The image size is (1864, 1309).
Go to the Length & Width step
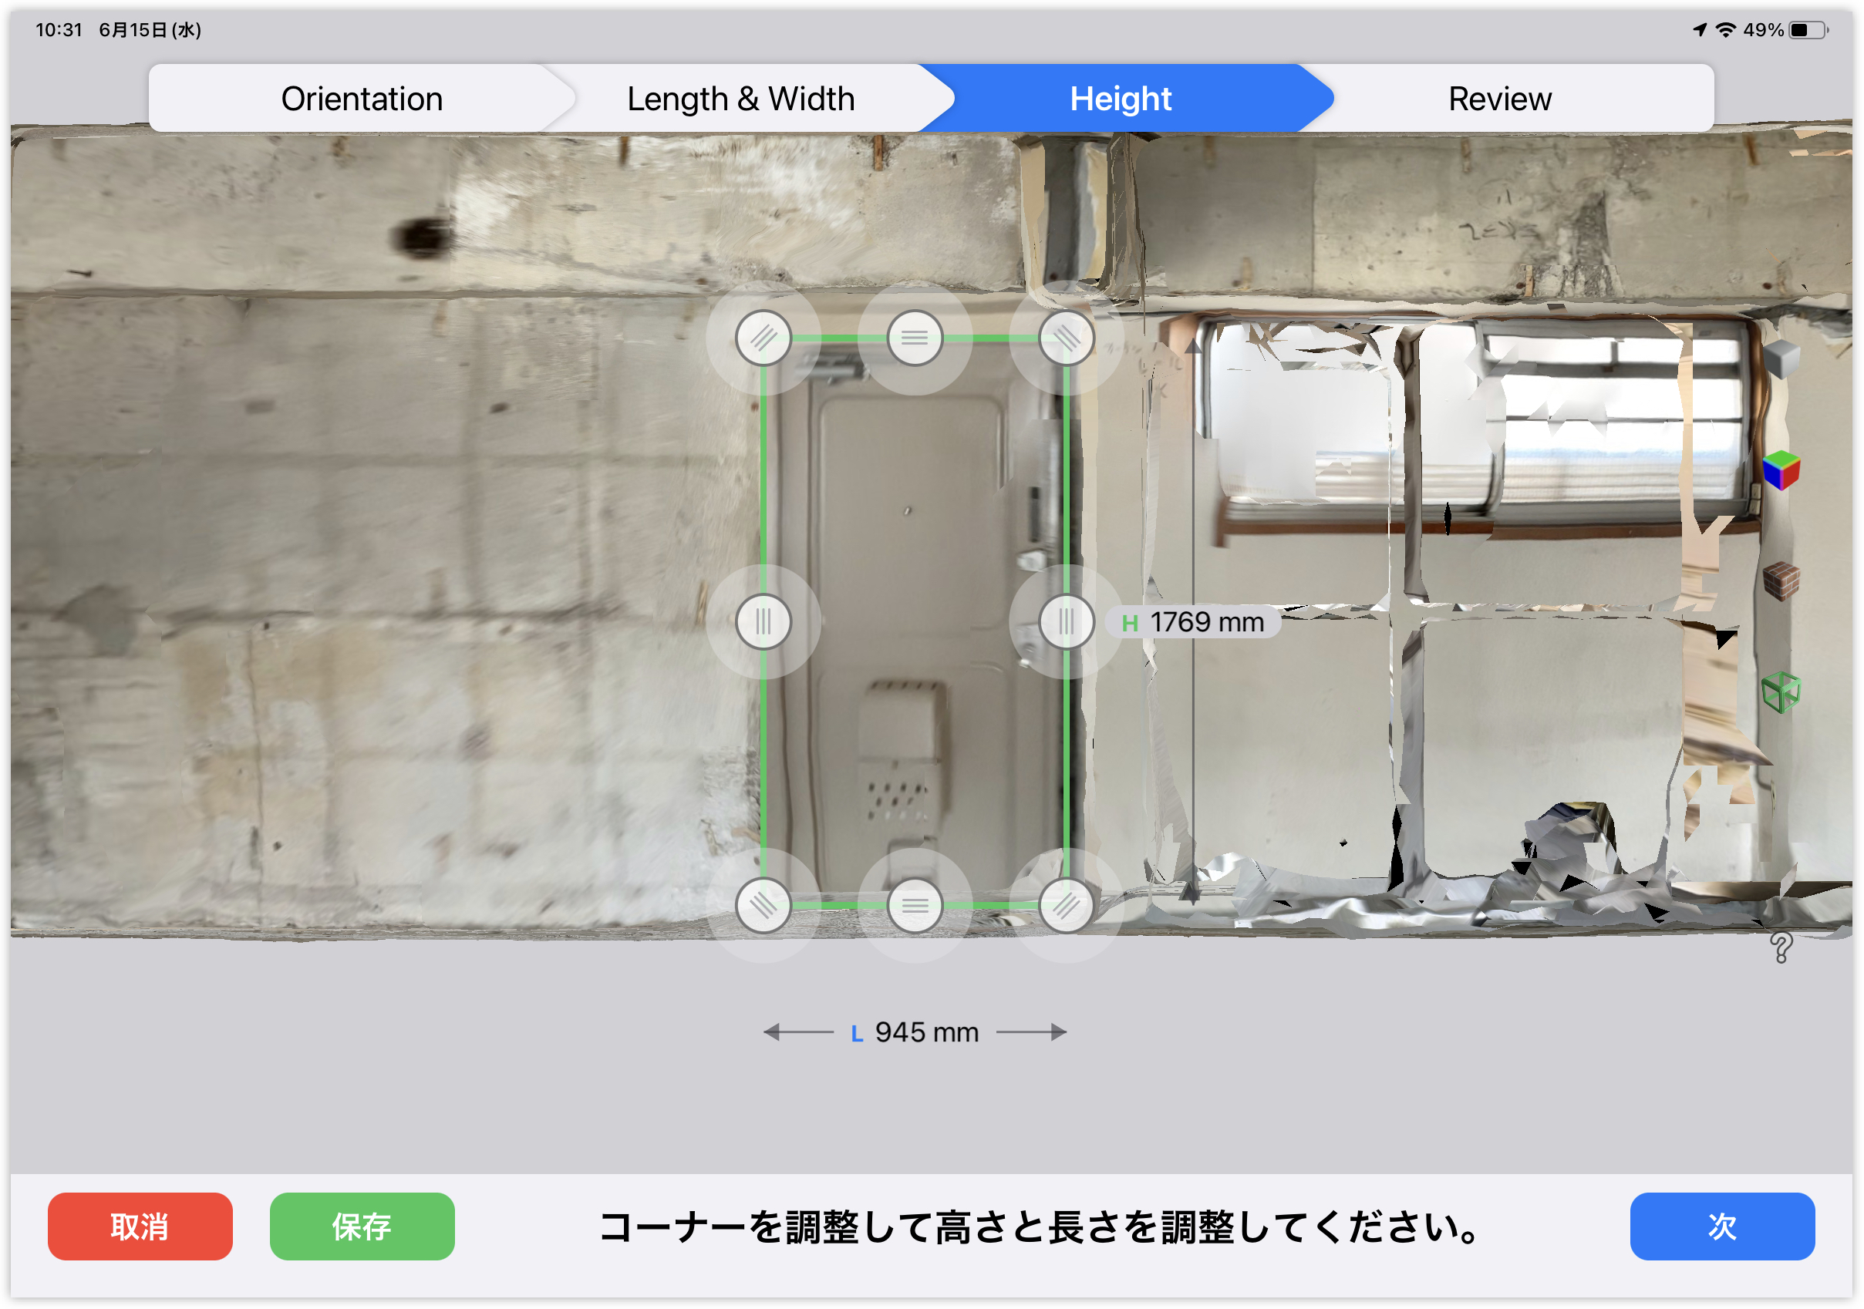(x=741, y=99)
